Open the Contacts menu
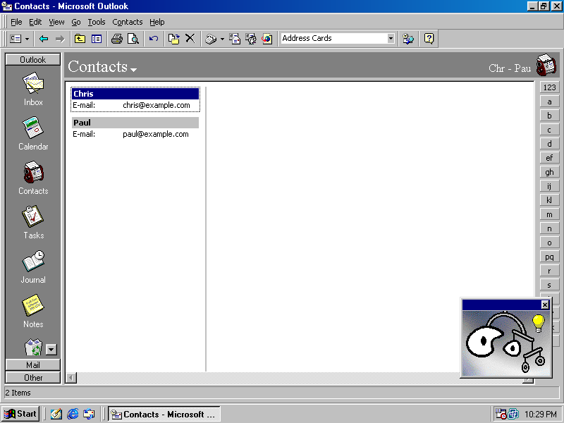 tap(128, 22)
